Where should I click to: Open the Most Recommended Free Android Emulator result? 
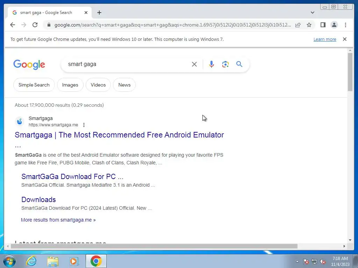pos(119,135)
